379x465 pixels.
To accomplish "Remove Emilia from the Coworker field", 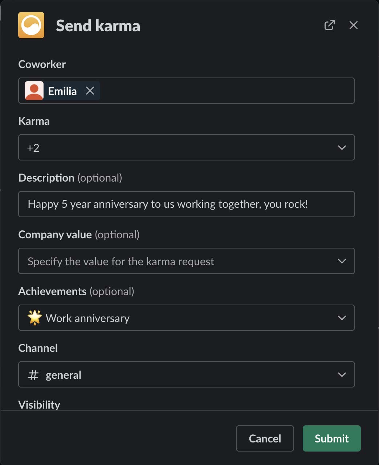I will pos(90,91).
